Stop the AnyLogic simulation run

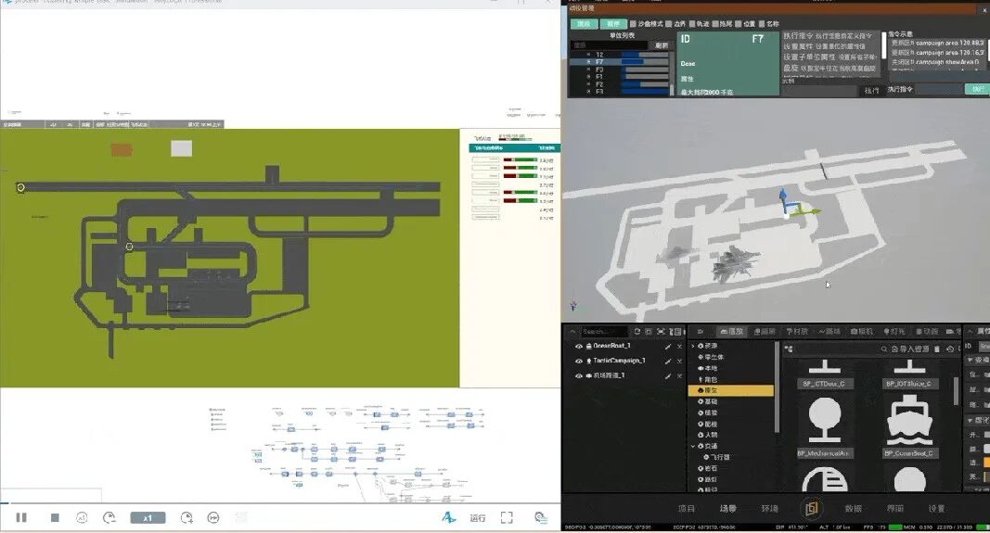(55, 517)
